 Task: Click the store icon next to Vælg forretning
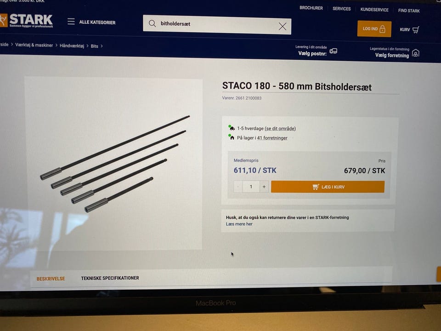coord(416,53)
